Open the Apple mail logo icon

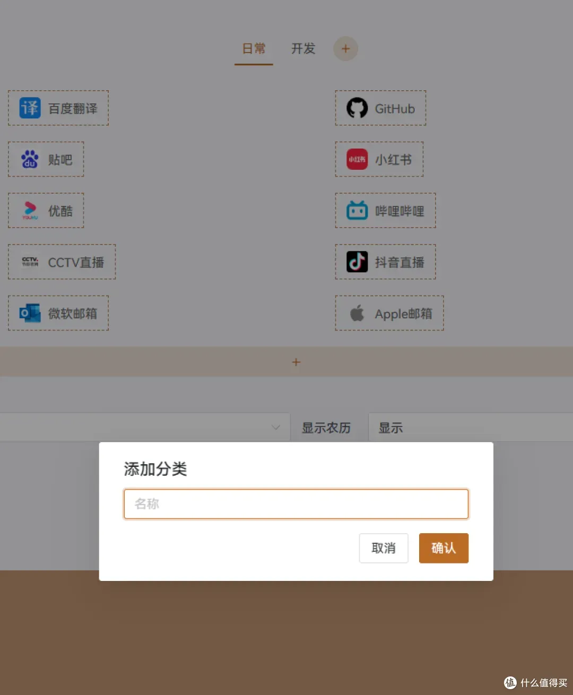click(x=357, y=314)
